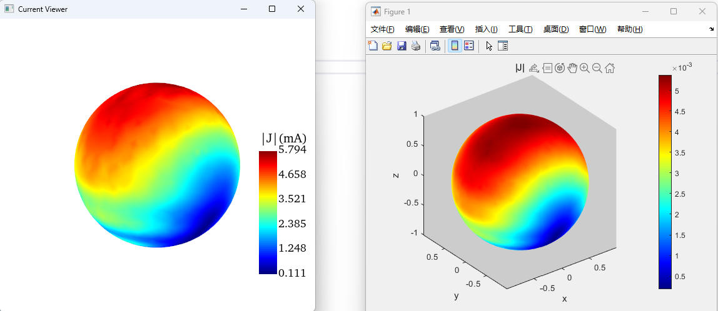Expand the 插入(I) menu
Viewport: 718px width, 311px height.
[x=486, y=29]
